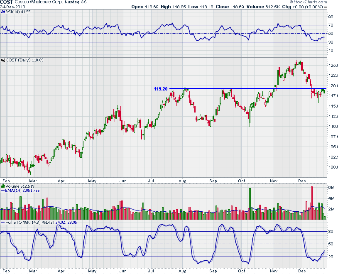Click the COST (Daily) 118.69 panel label

(x=24, y=60)
